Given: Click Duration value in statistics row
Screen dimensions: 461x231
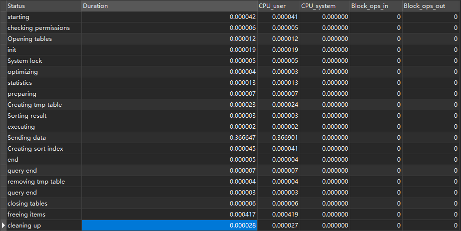Looking at the screenshot, I should click(x=243, y=83).
